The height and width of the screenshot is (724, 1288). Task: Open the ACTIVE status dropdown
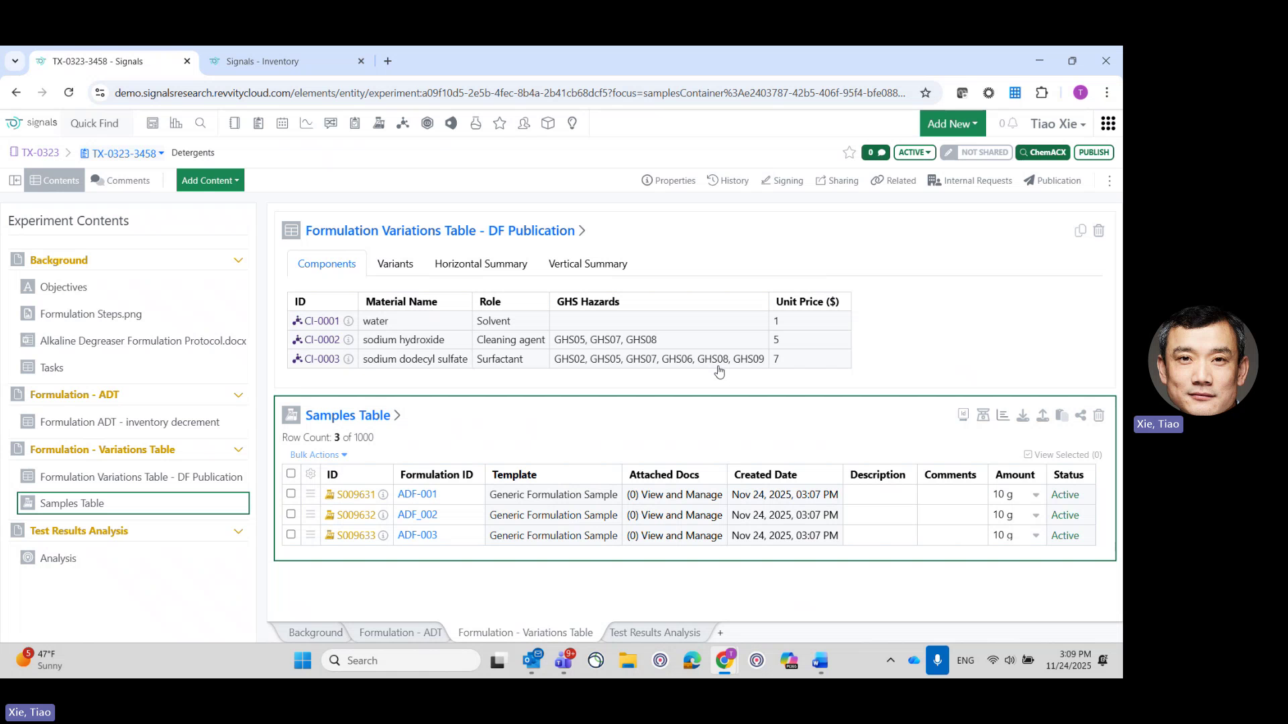(x=914, y=152)
